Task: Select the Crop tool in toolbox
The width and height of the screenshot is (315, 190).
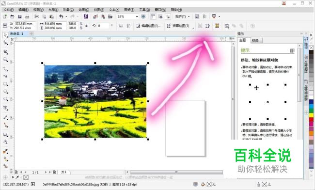Action: click(x=5, y=52)
